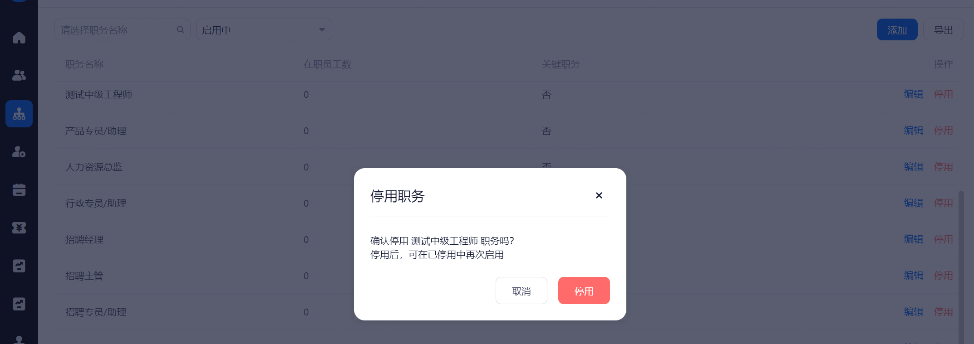
Task: Confirm with the red 停用 button
Action: [x=584, y=291]
